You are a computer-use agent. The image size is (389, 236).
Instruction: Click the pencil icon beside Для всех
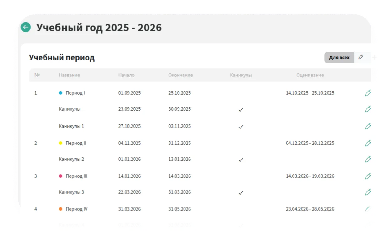click(361, 57)
